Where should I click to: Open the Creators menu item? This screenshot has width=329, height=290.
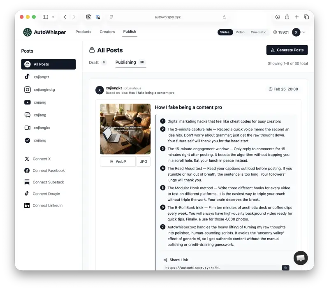[x=107, y=32]
